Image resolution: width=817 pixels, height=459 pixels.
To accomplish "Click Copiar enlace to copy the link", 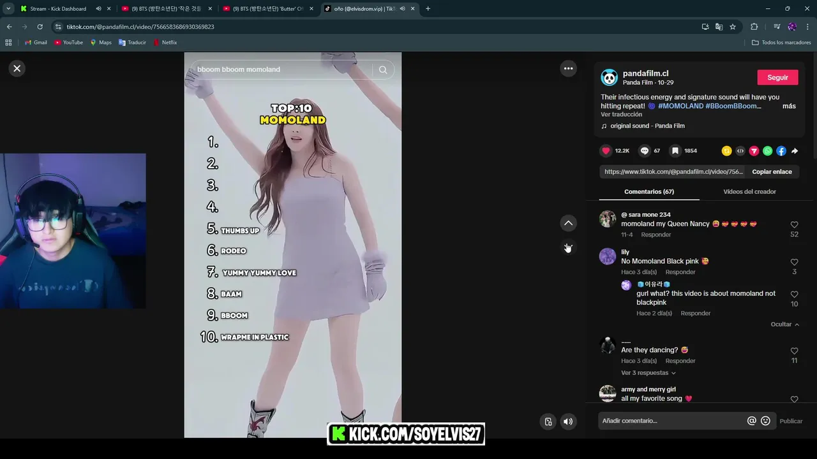I will click(x=772, y=171).
